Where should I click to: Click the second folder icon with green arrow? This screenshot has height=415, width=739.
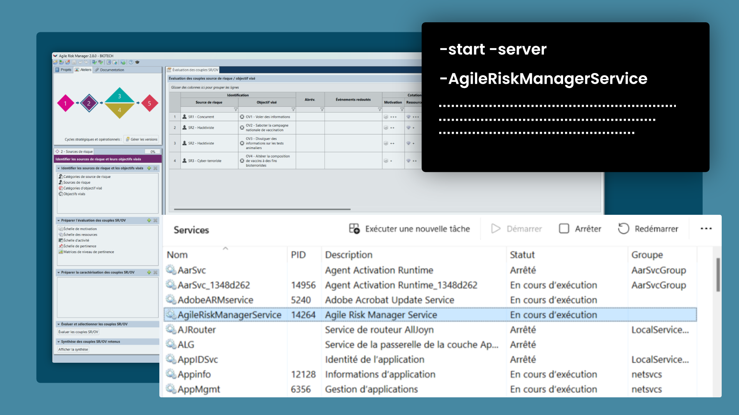(61, 62)
